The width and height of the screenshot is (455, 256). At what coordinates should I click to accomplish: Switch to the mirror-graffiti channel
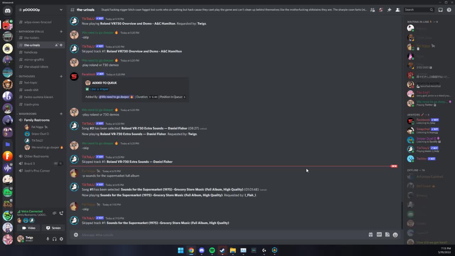pos(34,59)
